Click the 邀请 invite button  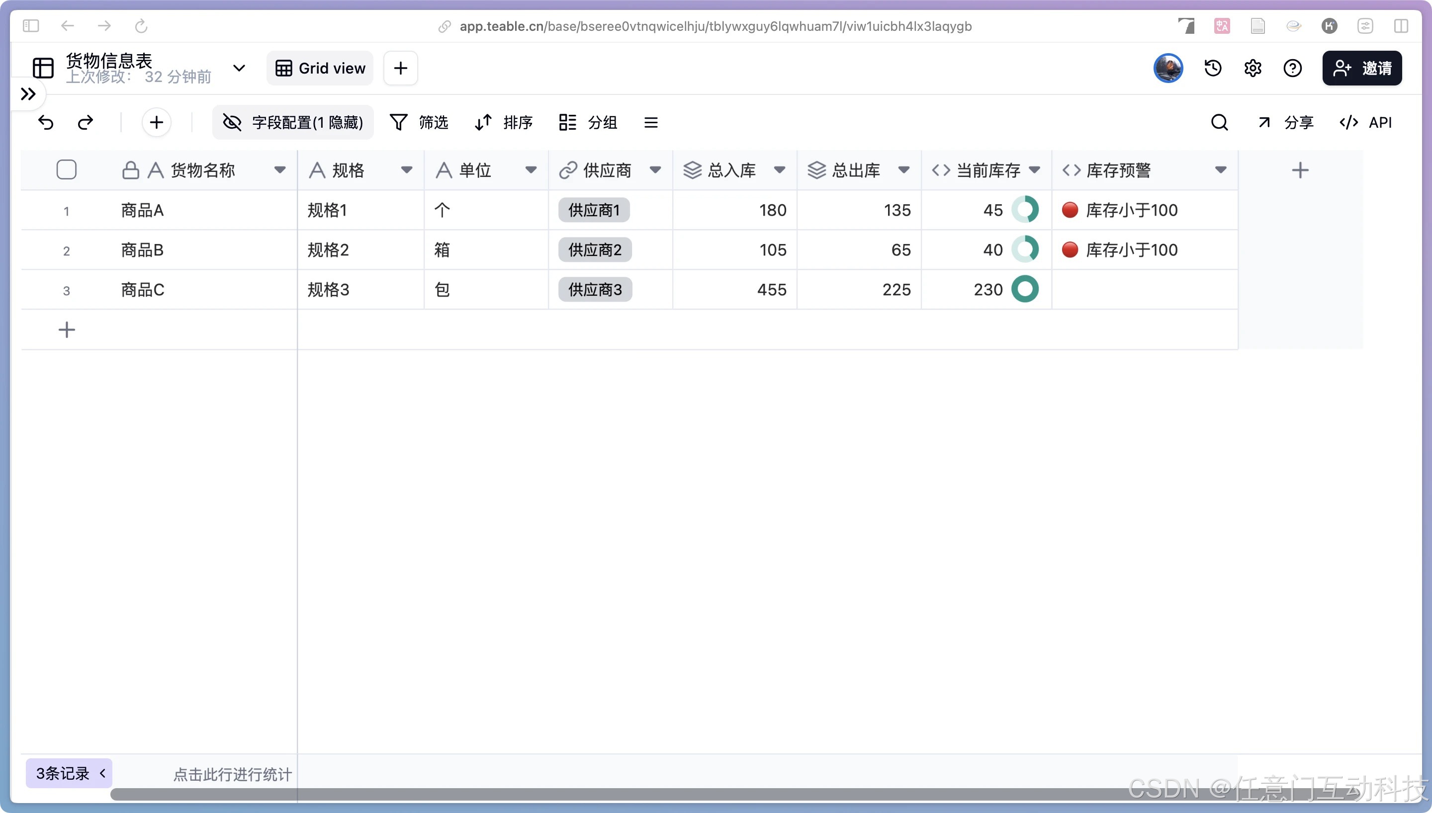(1361, 68)
